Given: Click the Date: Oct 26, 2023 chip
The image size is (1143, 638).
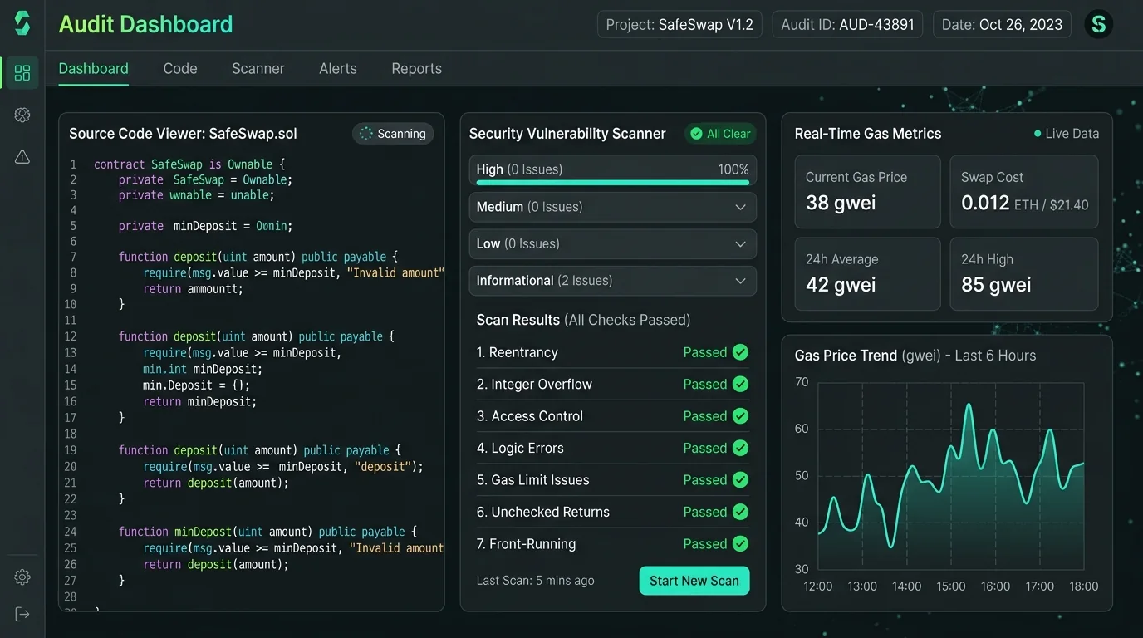Looking at the screenshot, I should pyautogui.click(x=1002, y=25).
